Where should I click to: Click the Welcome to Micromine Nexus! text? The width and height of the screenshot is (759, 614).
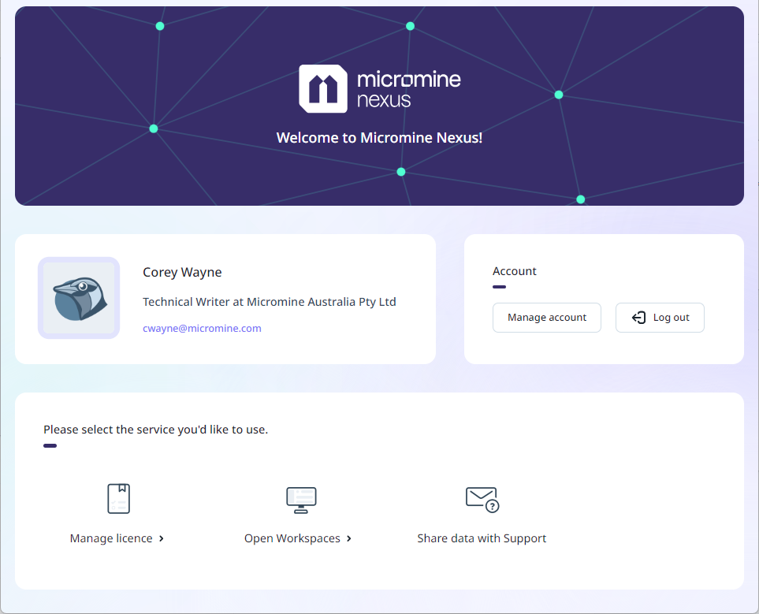[x=380, y=138]
